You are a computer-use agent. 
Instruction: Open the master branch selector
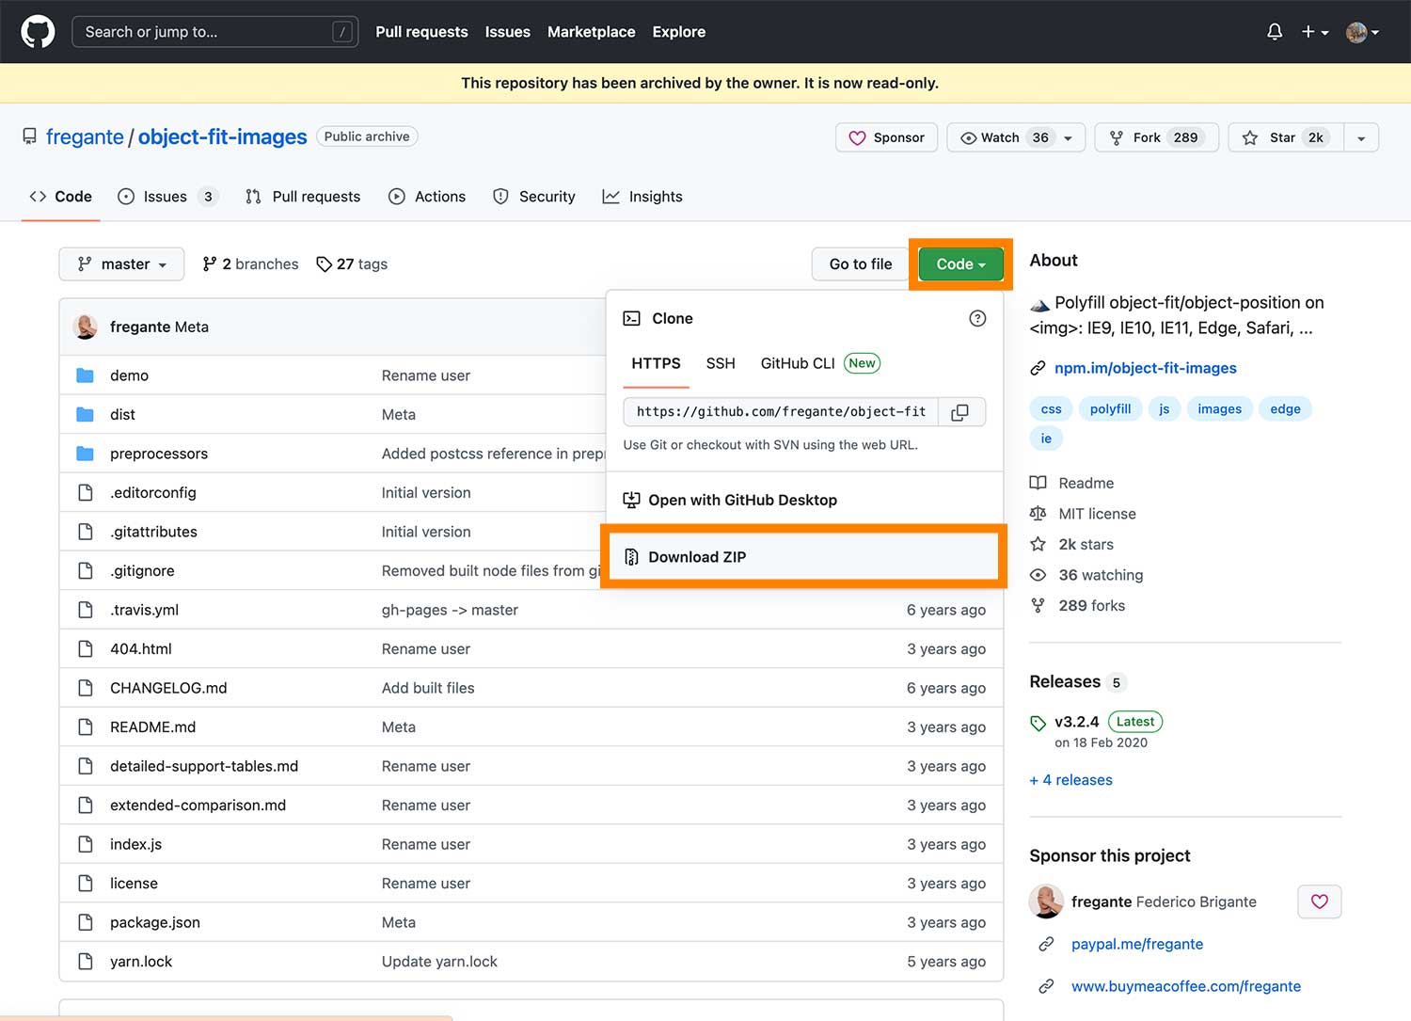[x=121, y=264]
